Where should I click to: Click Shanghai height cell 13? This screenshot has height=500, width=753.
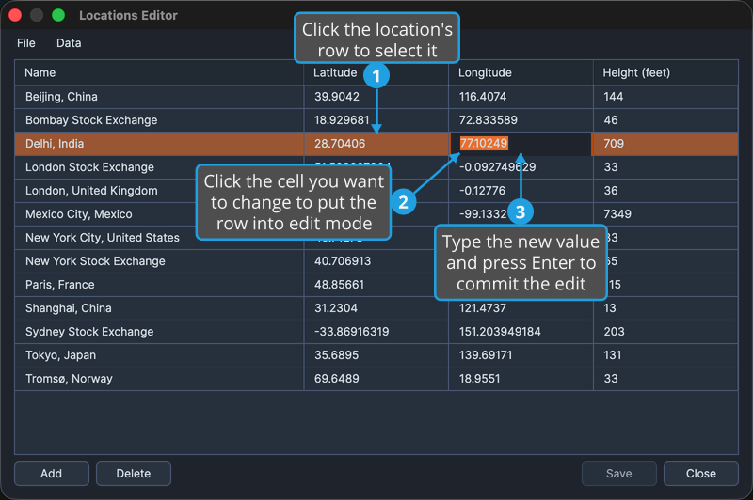click(665, 308)
